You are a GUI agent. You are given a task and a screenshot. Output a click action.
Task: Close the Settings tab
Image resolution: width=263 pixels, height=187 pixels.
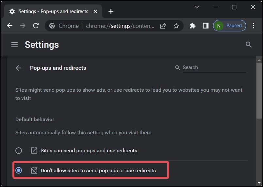(x=95, y=11)
